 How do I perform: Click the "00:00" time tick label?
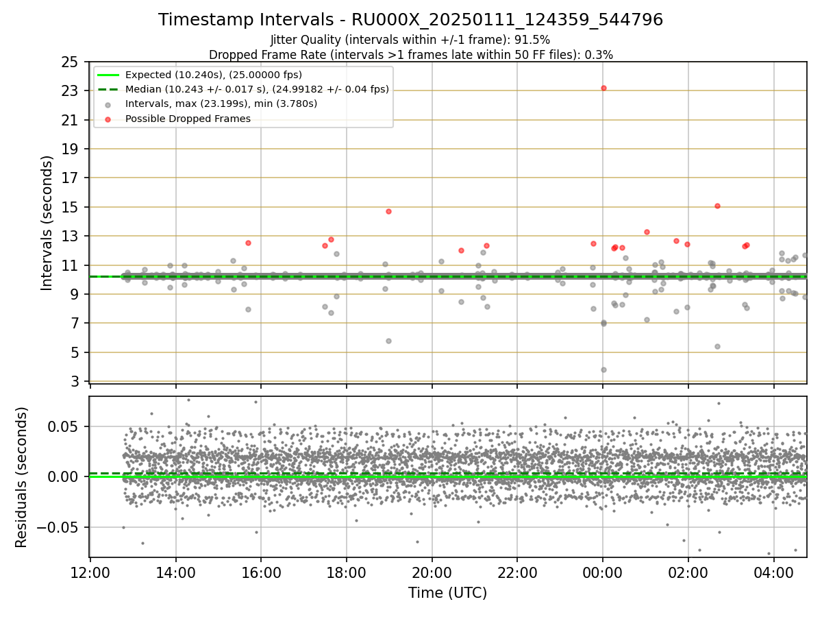tap(603, 571)
